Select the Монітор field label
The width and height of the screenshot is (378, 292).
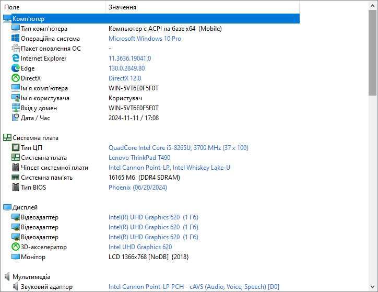33,257
